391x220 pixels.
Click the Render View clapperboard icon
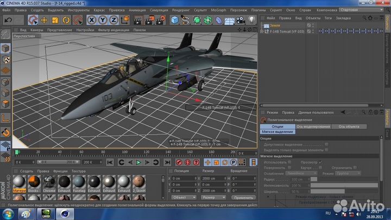tap(137, 20)
